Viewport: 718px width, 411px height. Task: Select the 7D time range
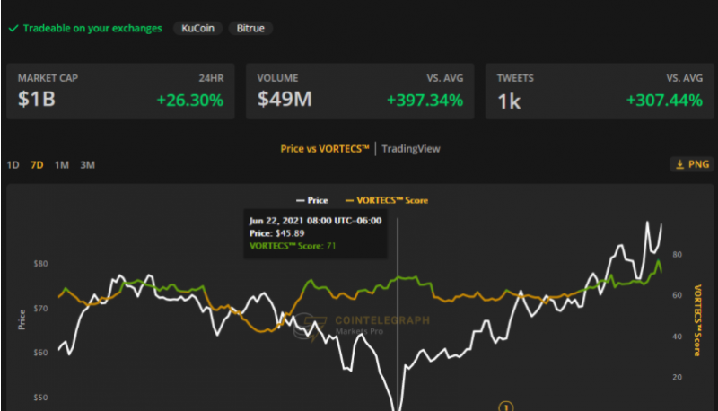[38, 165]
